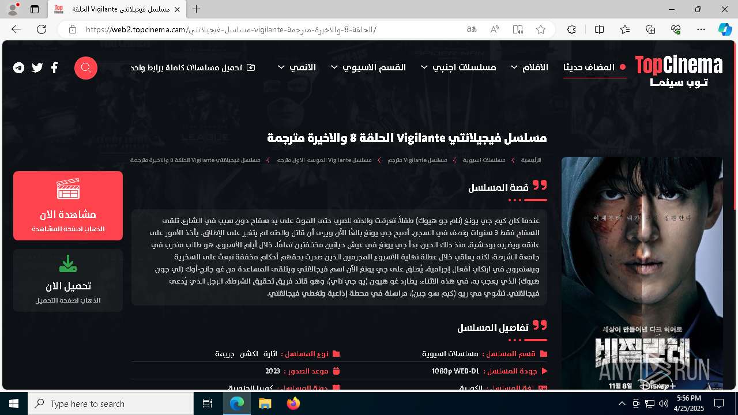The width and height of the screenshot is (738, 415).
Task: Close the TopCinema browser tab
Action: coord(178,9)
